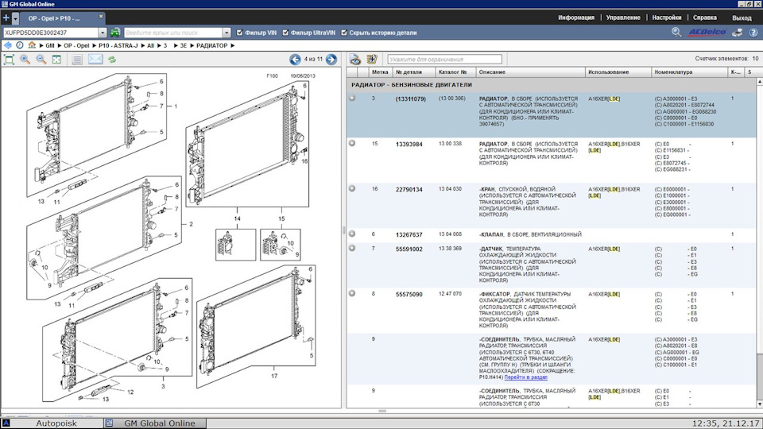
Task: Open the Настройки menu
Action: (667, 17)
